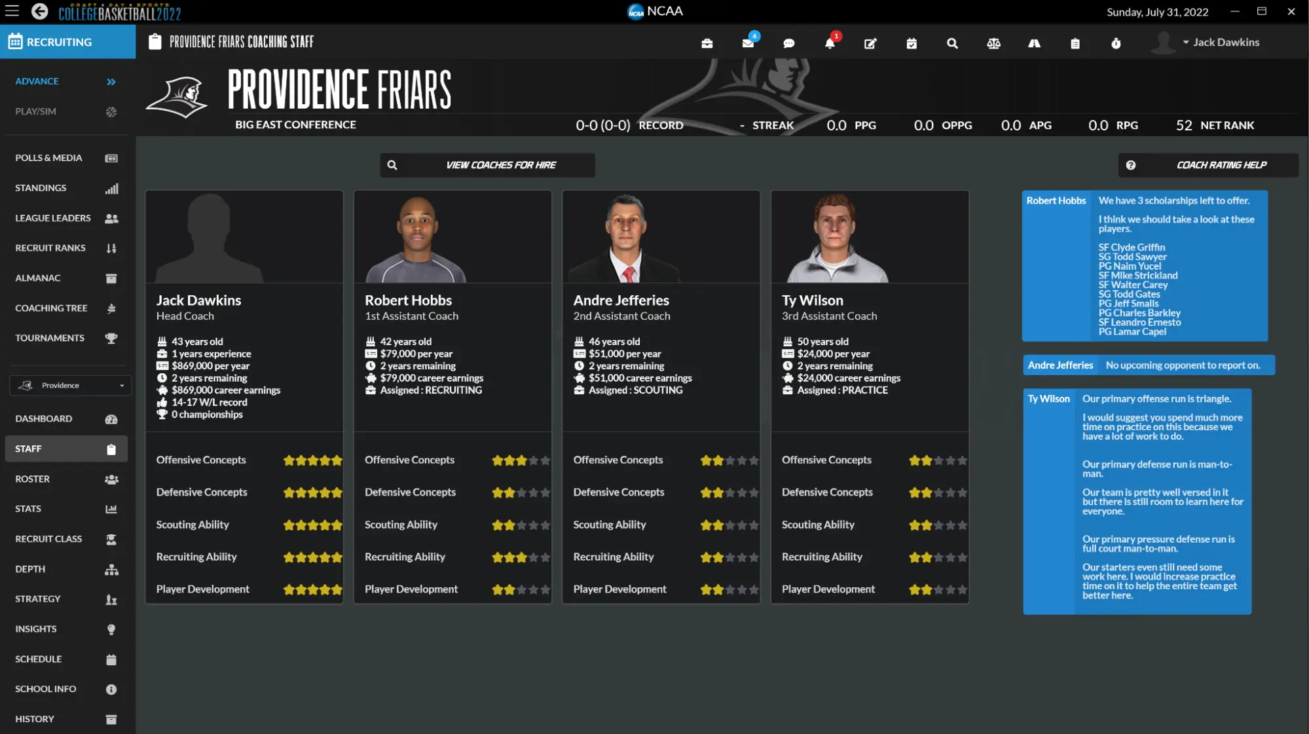Open the Tournaments page
The width and height of the screenshot is (1309, 734).
[x=65, y=338]
